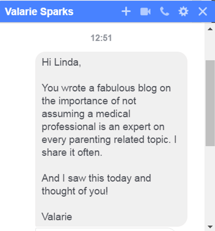Image resolution: width=215 pixels, height=231 pixels.
Task: Click empty blue header bar to minimize chat
Action: pos(97,12)
